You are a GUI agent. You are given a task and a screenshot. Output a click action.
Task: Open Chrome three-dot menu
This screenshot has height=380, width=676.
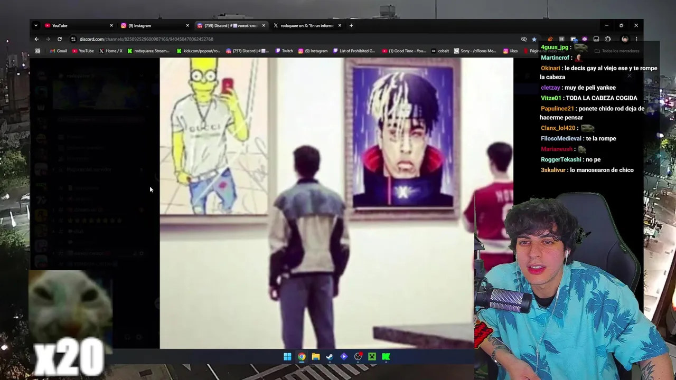[x=636, y=39]
